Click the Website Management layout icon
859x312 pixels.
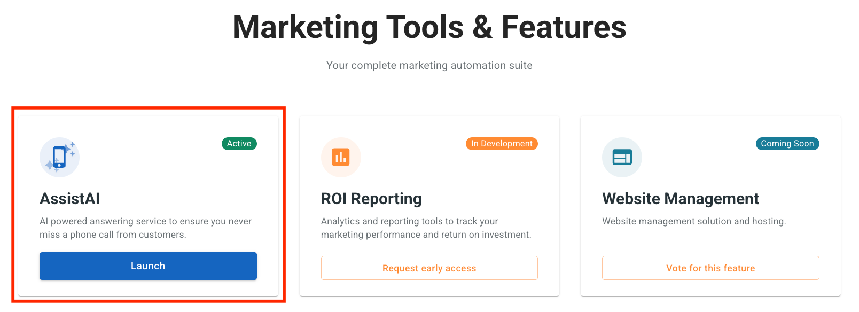click(622, 157)
